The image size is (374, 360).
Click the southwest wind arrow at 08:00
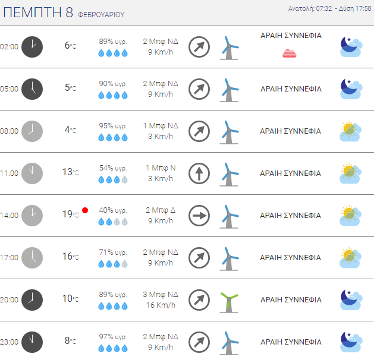click(x=199, y=131)
